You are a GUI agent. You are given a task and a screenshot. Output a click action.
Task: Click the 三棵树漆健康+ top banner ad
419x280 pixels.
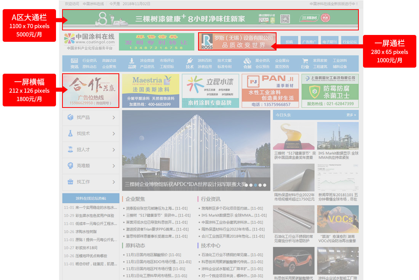pyautogui.click(x=210, y=20)
